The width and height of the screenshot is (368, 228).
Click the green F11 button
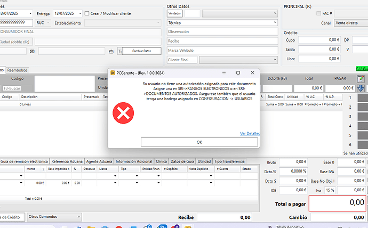[x=362, y=69]
